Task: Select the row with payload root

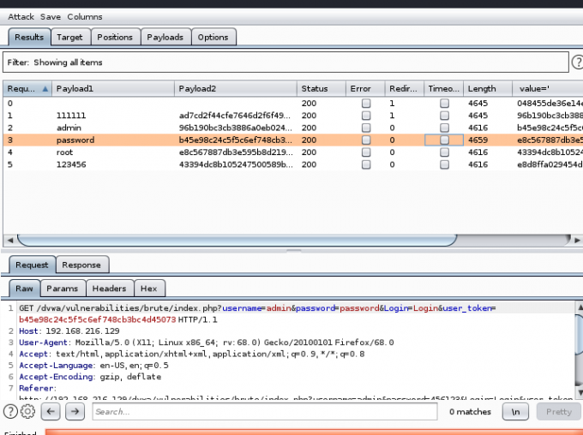Action: click(293, 152)
